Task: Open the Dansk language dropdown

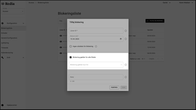Action: 166,3
